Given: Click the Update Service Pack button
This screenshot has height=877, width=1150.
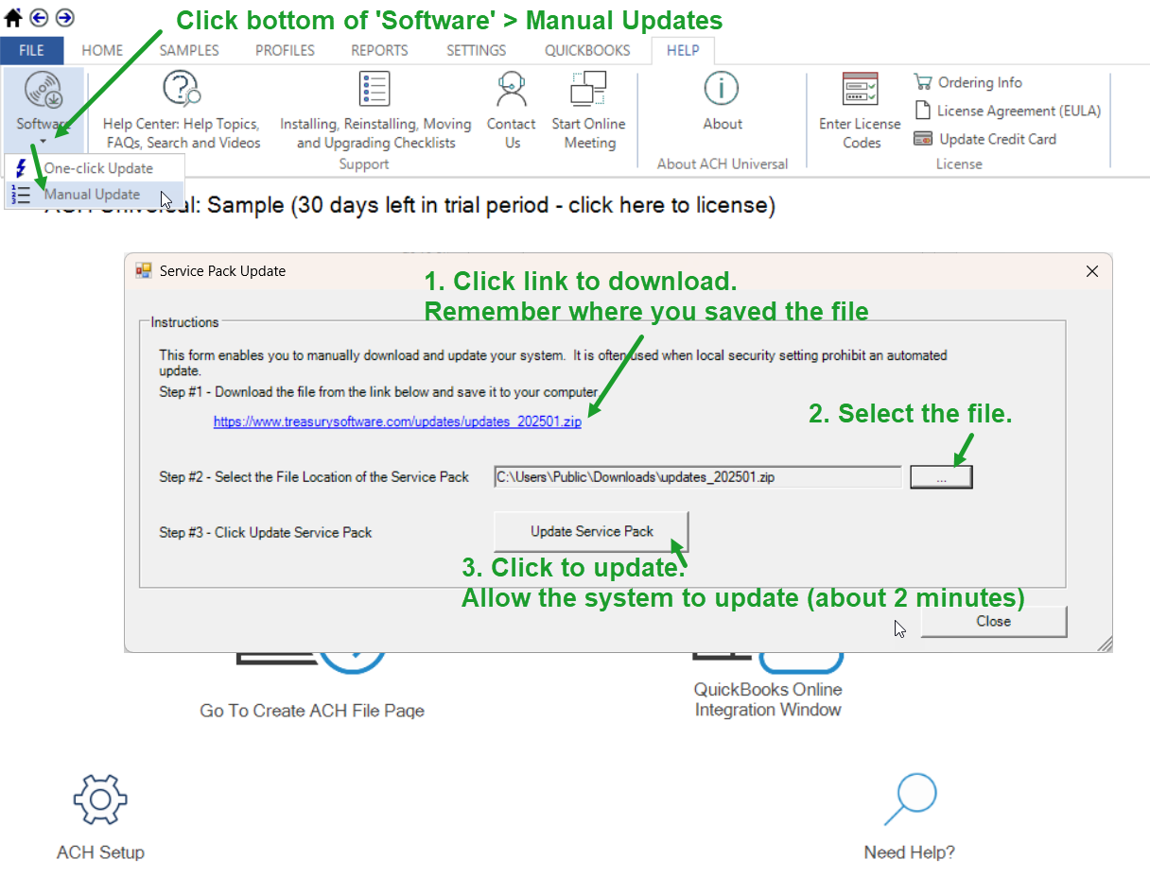Looking at the screenshot, I should (592, 532).
